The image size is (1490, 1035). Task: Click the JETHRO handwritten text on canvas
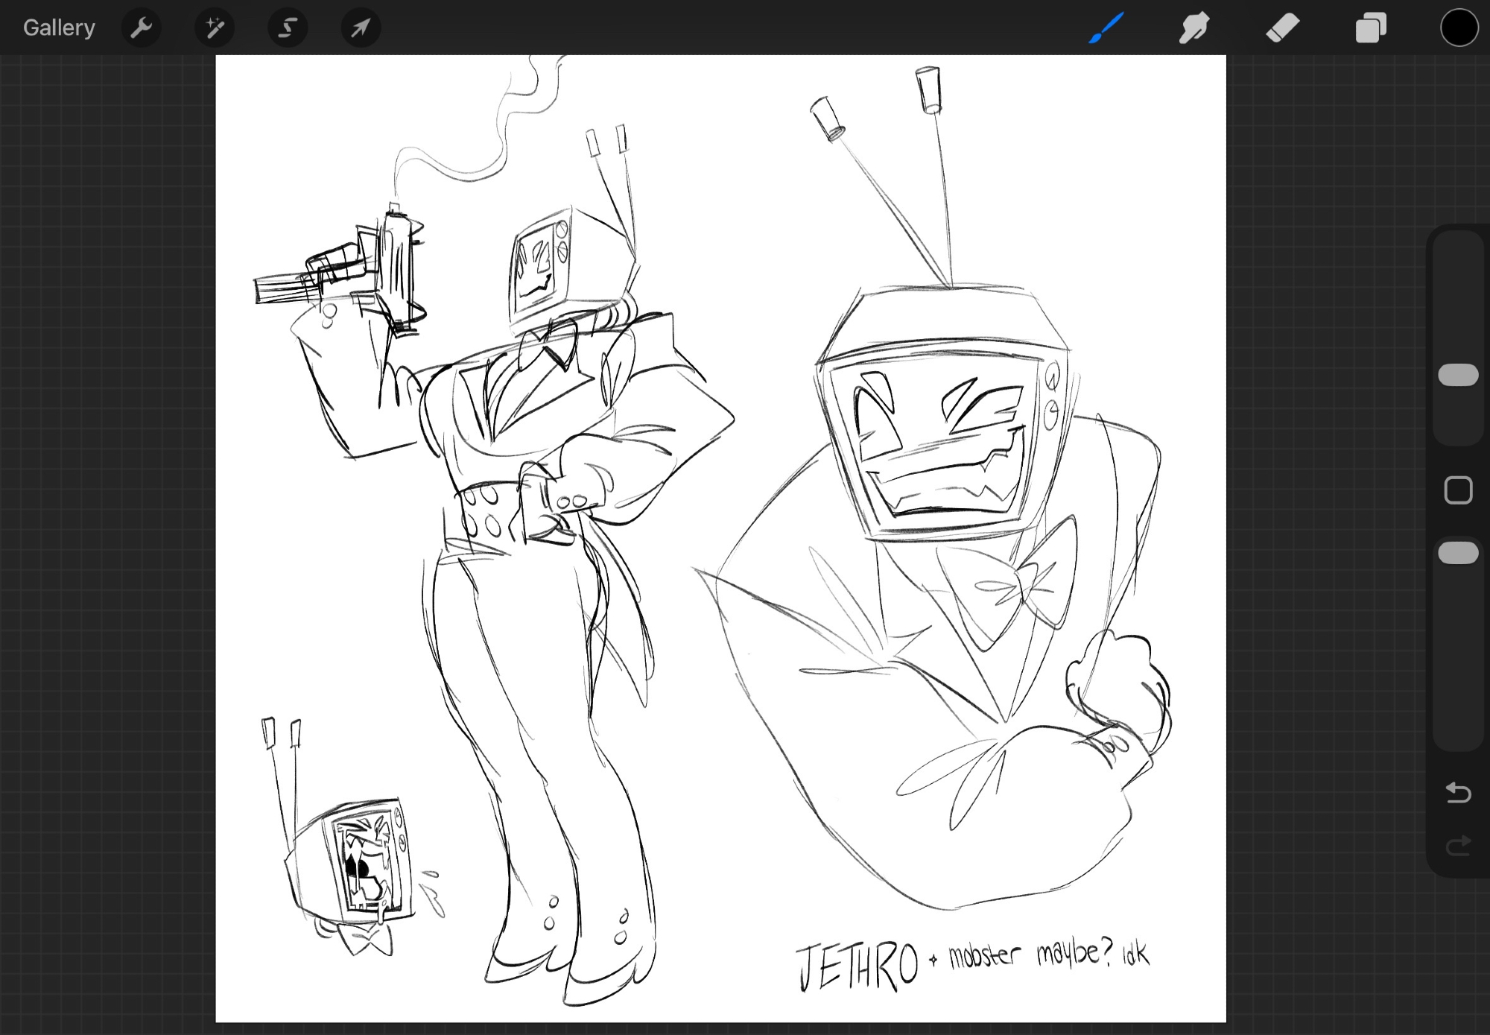857,966
